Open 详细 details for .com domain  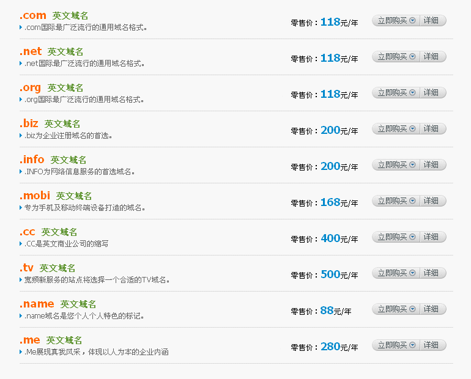pyautogui.click(x=432, y=21)
